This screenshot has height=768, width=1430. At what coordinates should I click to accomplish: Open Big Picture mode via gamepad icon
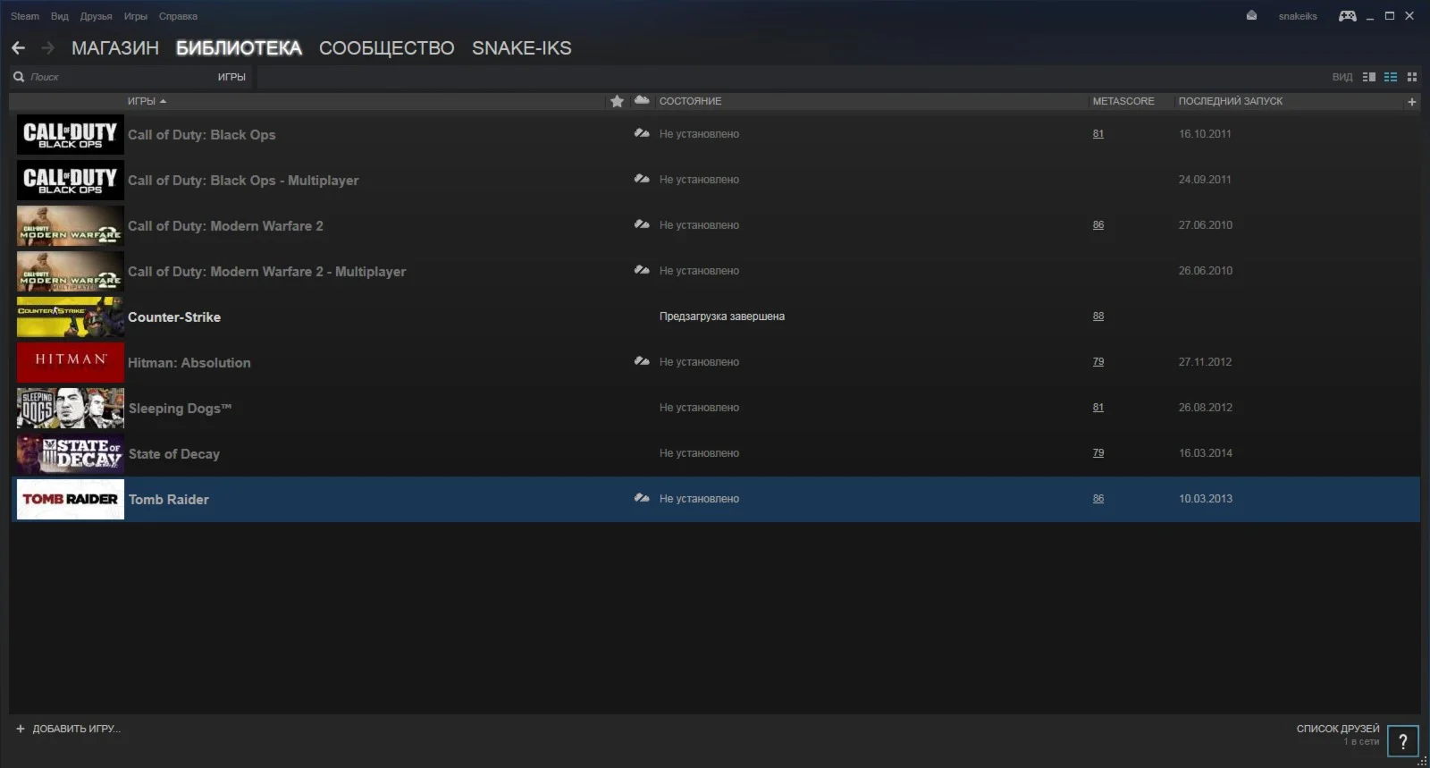1347,16
